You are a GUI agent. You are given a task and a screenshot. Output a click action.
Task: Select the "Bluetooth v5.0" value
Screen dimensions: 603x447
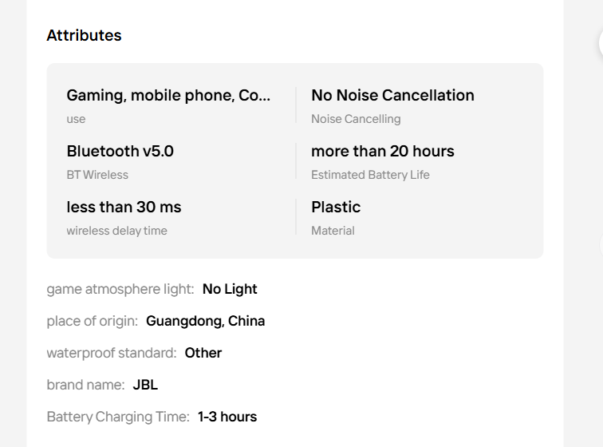click(x=120, y=152)
